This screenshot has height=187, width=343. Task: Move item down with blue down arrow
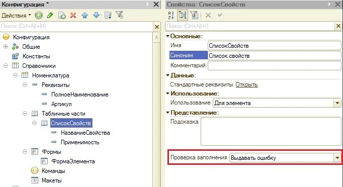96,15
